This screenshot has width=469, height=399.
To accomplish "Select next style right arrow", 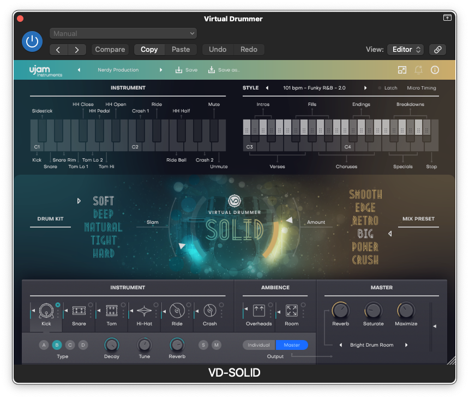I will point(365,88).
